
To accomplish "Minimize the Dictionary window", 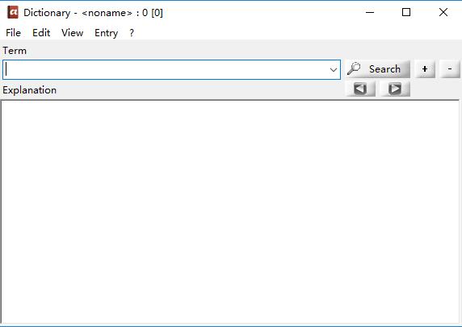I will [x=370, y=12].
